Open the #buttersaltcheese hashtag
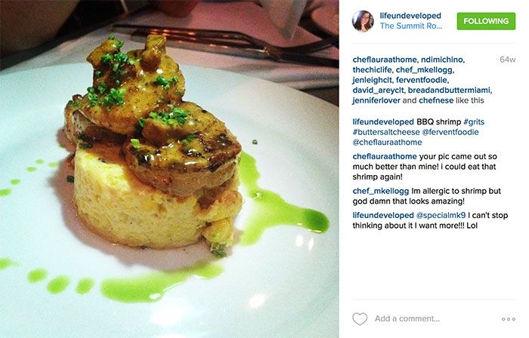The height and width of the screenshot is (338, 529). [386, 132]
